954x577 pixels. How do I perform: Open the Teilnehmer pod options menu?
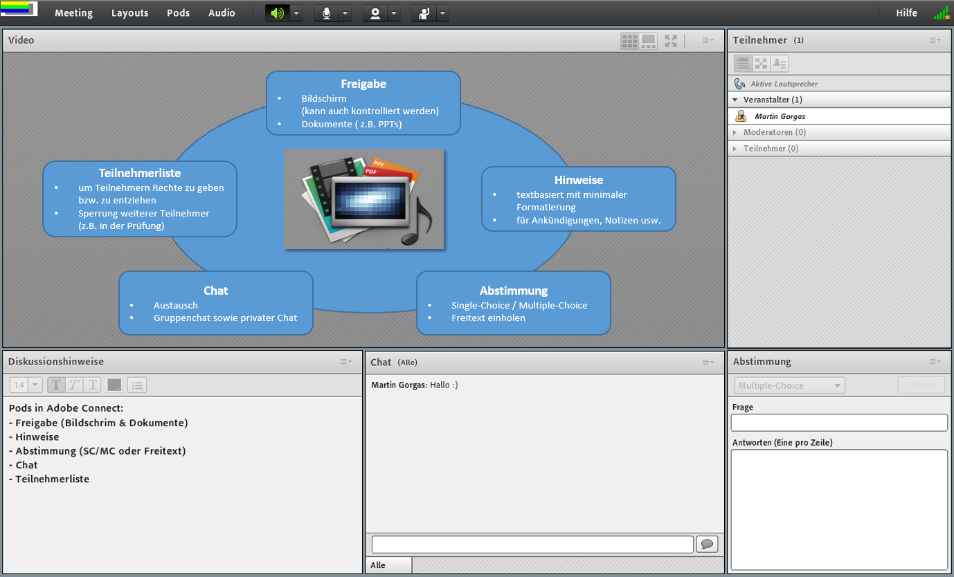click(935, 41)
